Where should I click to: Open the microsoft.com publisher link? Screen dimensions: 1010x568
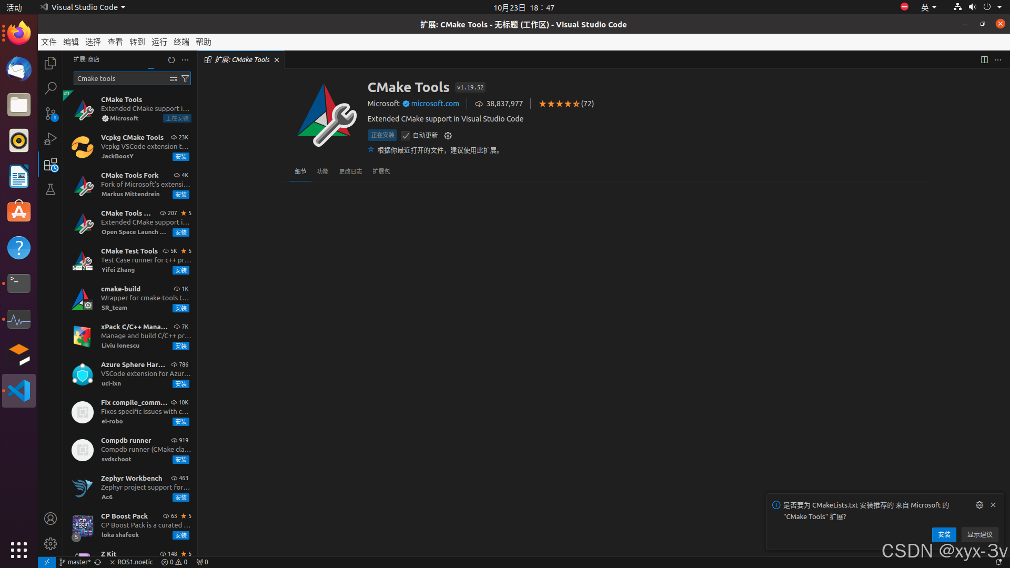point(435,104)
